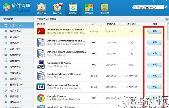Select the 系统工具(4) category
The height and width of the screenshot is (108, 169).
17,79
